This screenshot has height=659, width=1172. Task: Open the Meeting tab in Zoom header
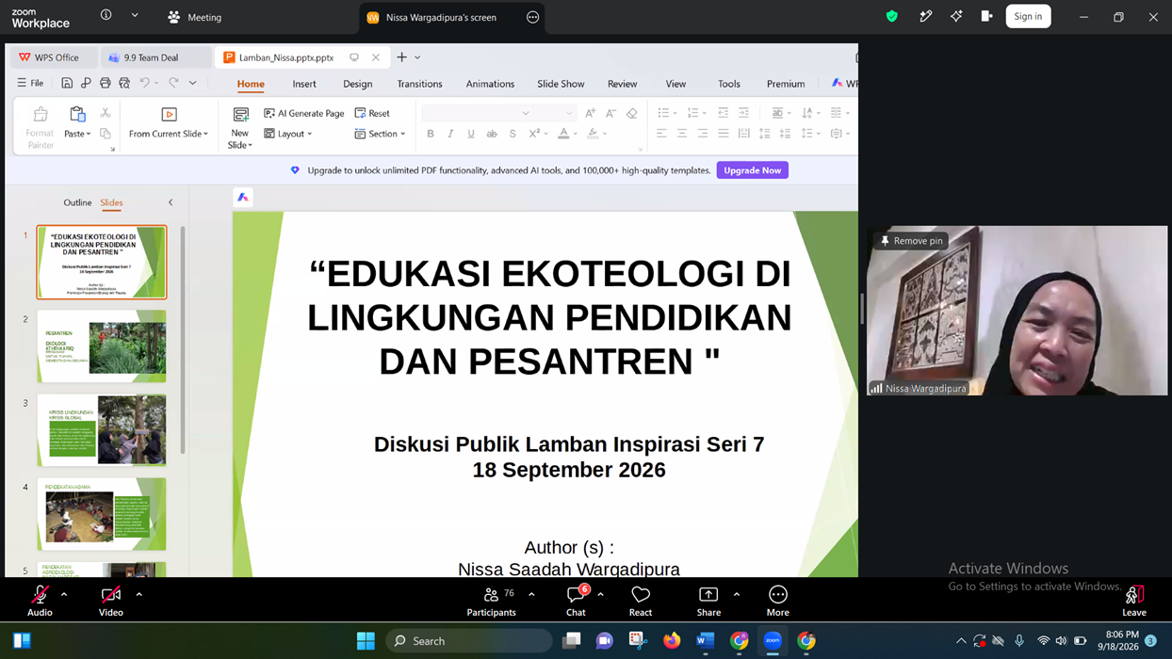click(x=195, y=17)
